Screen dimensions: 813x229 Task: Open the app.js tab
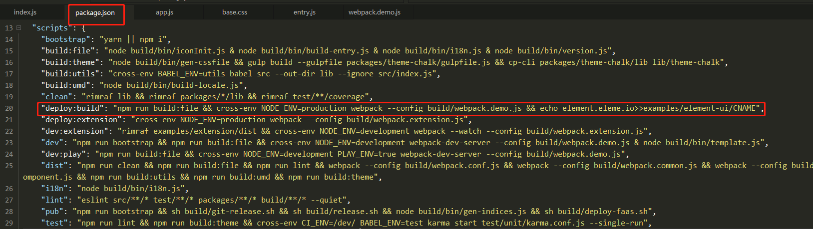pyautogui.click(x=164, y=12)
